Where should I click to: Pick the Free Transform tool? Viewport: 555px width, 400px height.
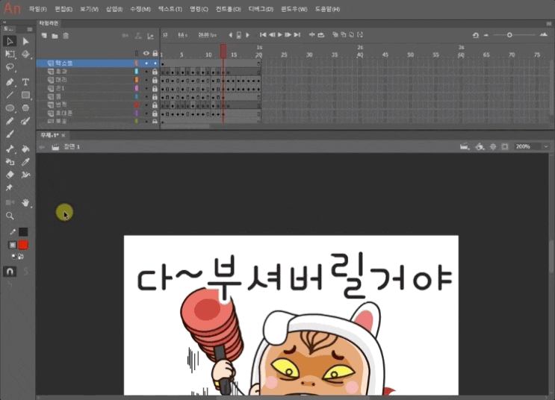(x=10, y=54)
